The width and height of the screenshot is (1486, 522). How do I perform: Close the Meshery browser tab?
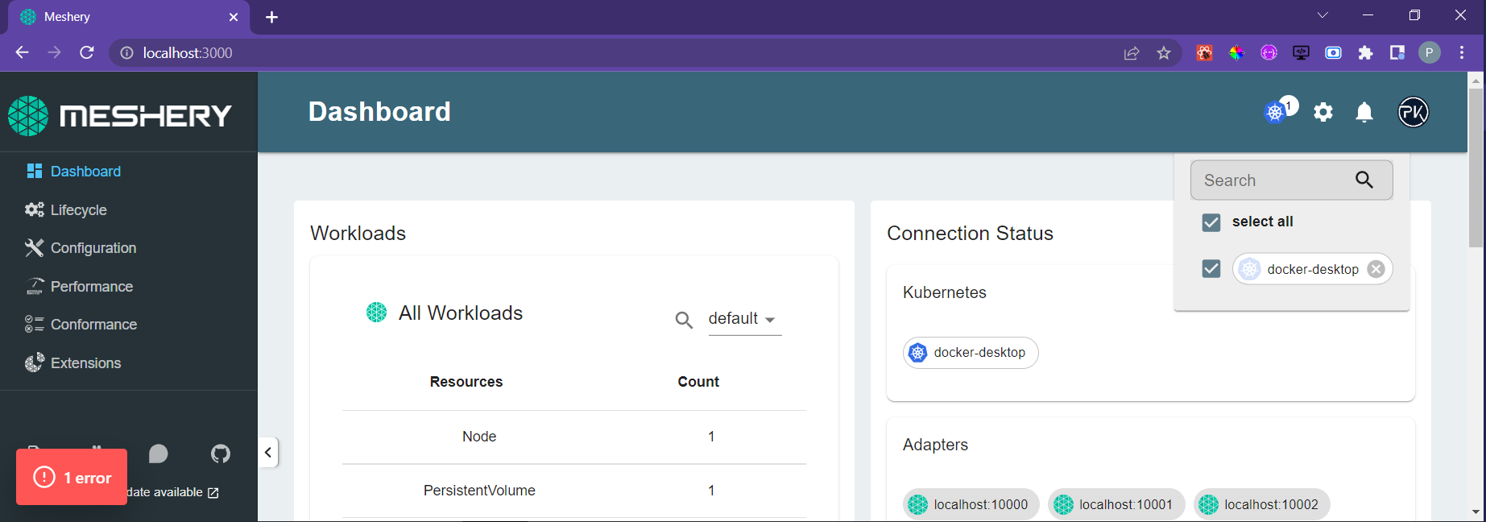coord(234,17)
